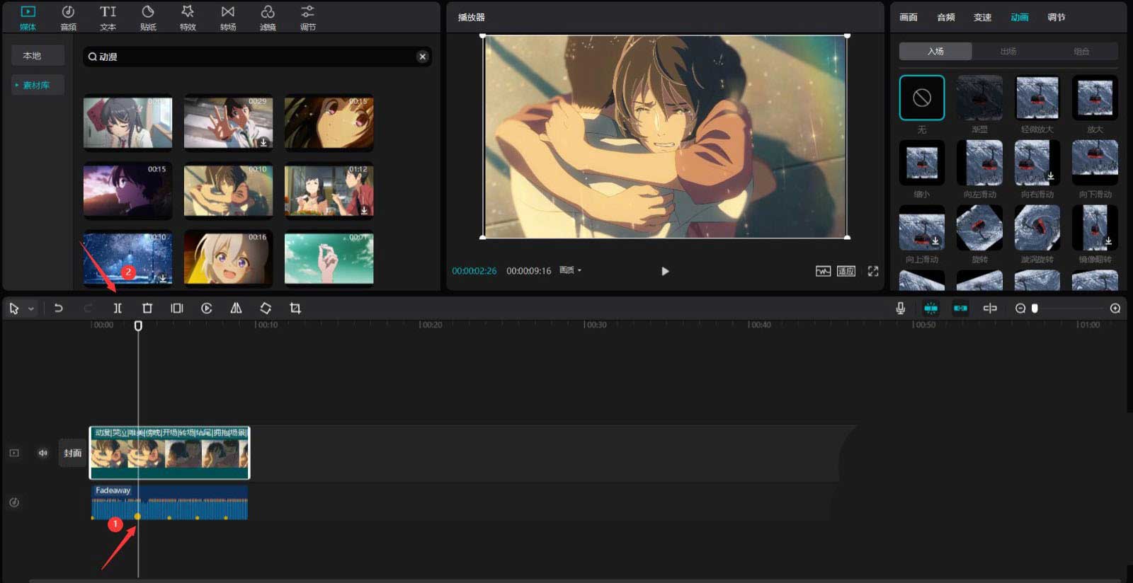Toggle the waveform scope icon in the player
The image size is (1133, 583).
coord(823,271)
